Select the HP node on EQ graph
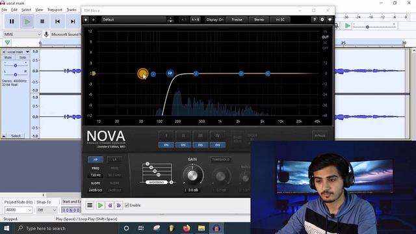The image size is (416, 234). [x=170, y=73]
